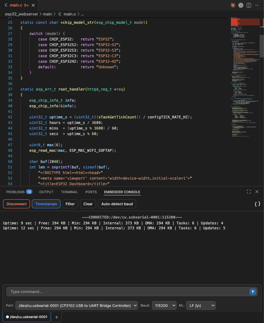The image size is (264, 323).
Task: Split the editor using the layout icon
Action: point(249,5)
